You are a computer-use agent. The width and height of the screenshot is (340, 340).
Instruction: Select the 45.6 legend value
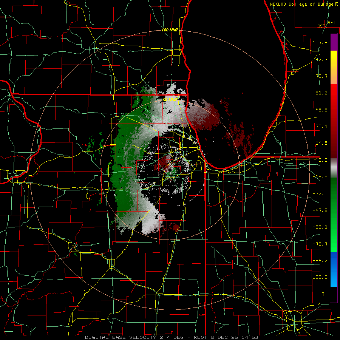pos(321,110)
